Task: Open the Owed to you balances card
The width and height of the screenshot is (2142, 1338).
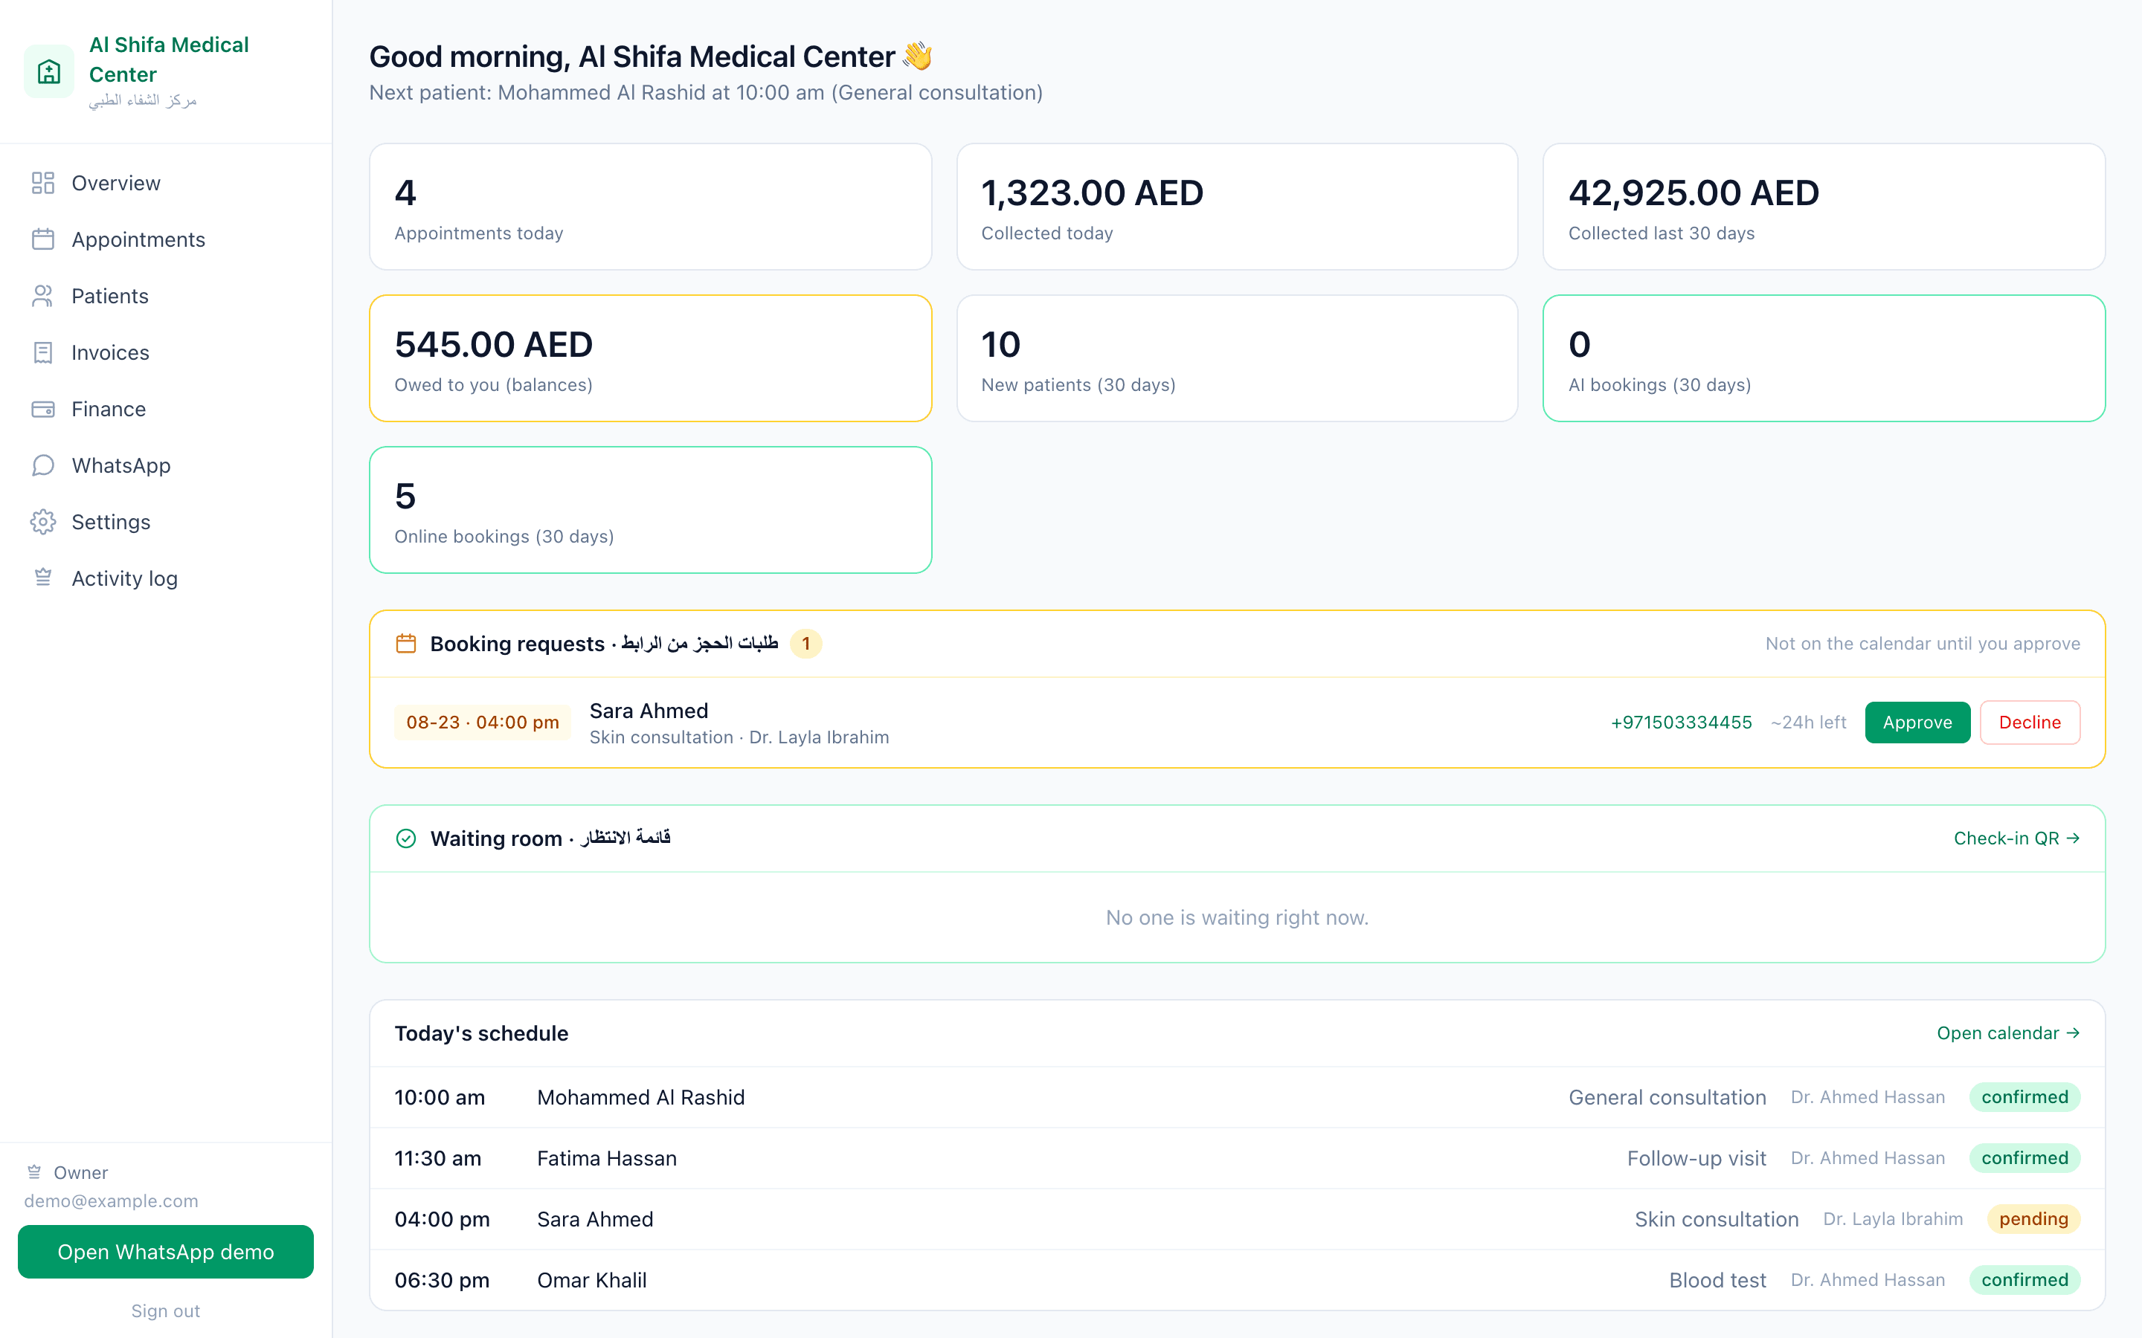Action: point(651,358)
